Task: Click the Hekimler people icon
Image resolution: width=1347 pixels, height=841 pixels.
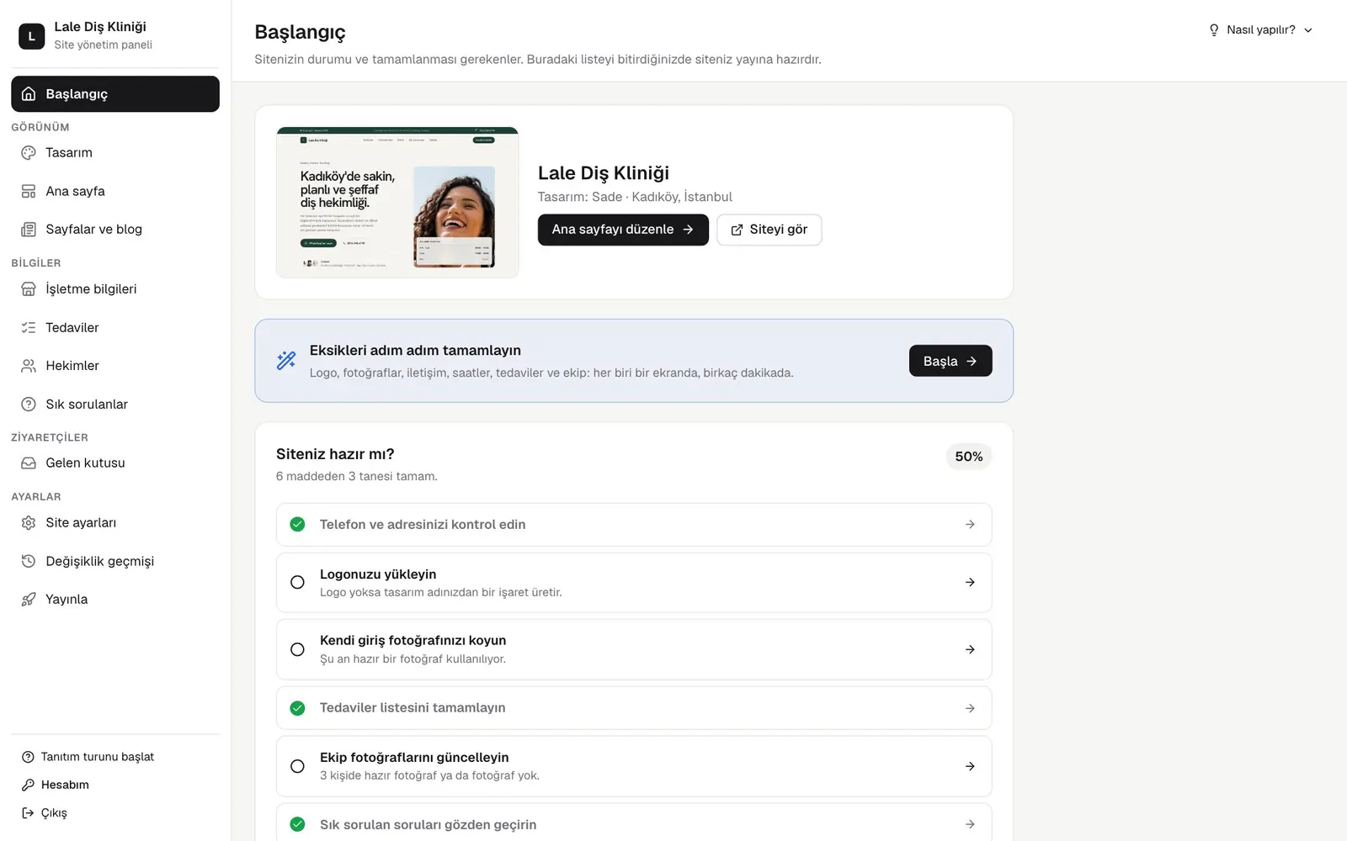Action: click(29, 366)
